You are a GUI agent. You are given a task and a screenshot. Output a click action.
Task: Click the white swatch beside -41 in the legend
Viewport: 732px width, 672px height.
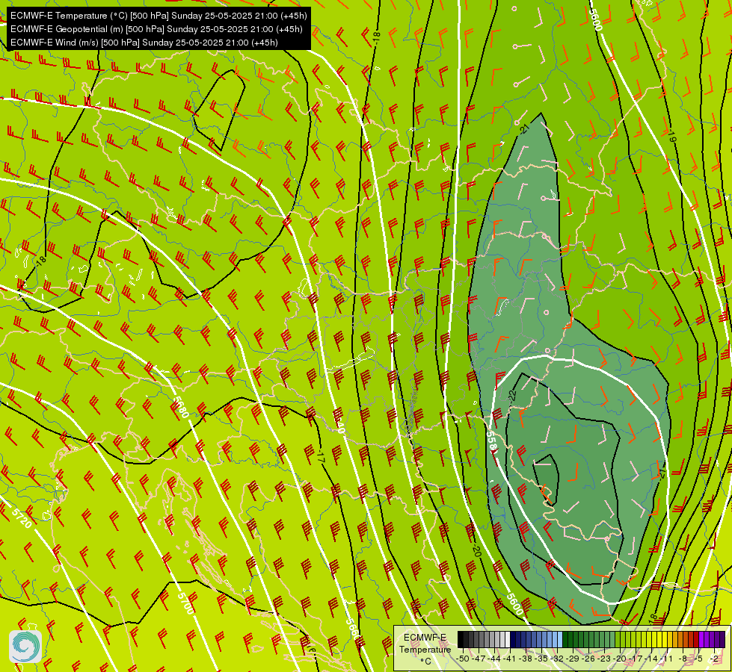(x=508, y=639)
